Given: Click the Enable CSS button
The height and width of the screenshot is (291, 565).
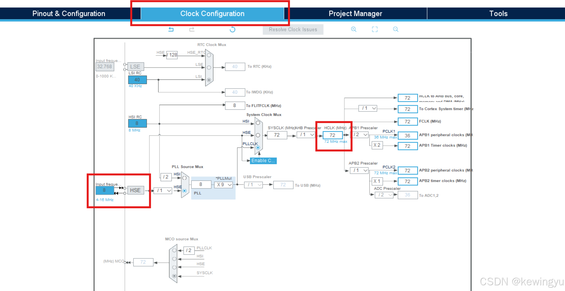Looking at the screenshot, I should coord(263,161).
